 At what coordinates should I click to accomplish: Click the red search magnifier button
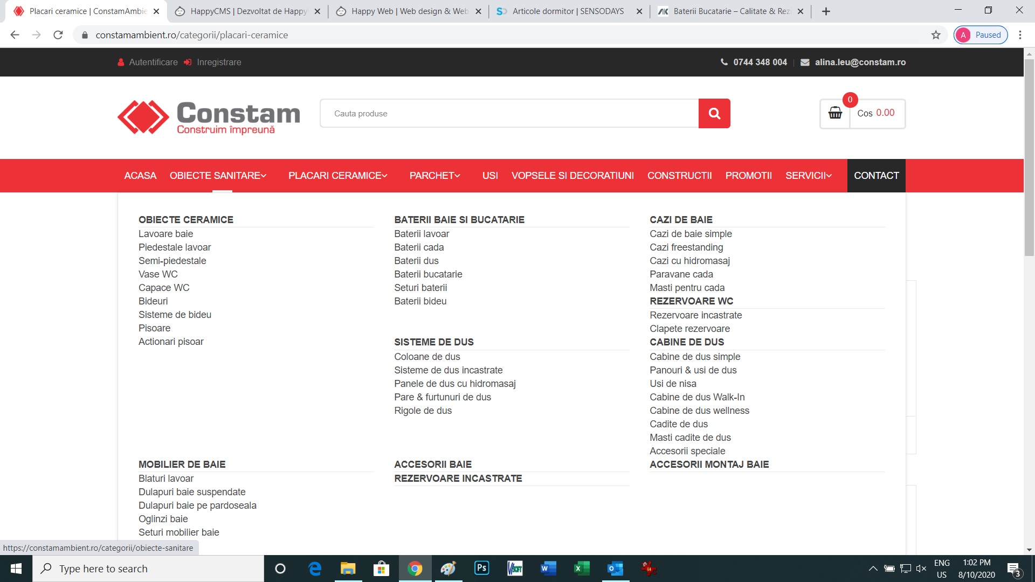pos(714,113)
